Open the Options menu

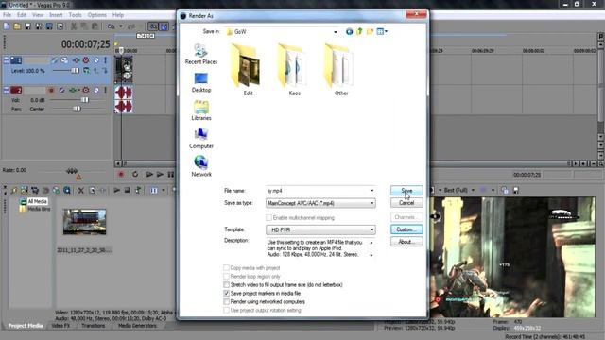(96, 15)
